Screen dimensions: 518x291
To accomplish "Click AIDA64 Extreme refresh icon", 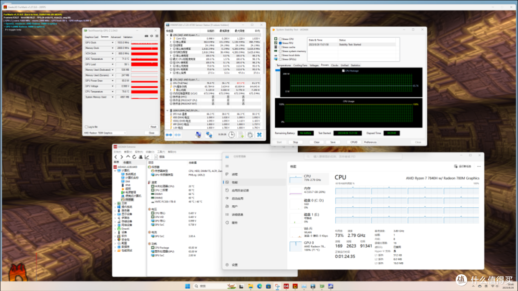I will (x=134, y=157).
